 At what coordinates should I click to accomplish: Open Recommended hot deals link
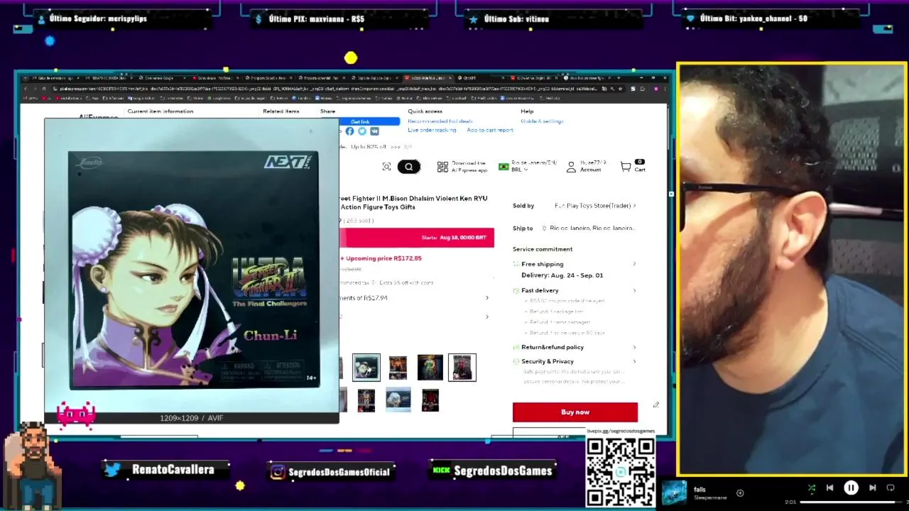[x=440, y=121]
